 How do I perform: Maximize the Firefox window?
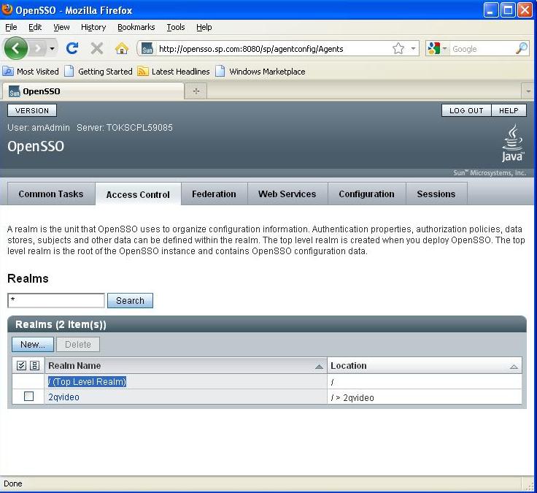pos(508,10)
